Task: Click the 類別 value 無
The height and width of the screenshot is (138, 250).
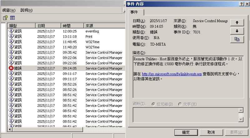Action: pos(195,27)
